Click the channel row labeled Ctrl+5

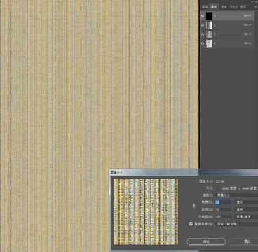click(x=227, y=34)
